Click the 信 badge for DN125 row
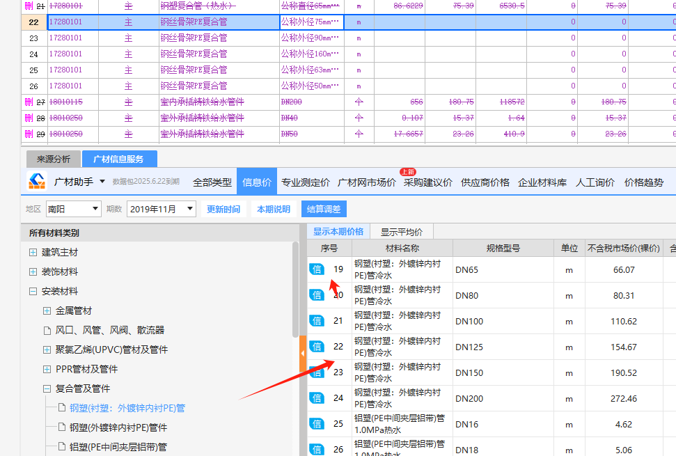This screenshot has width=676, height=456. pos(317,347)
